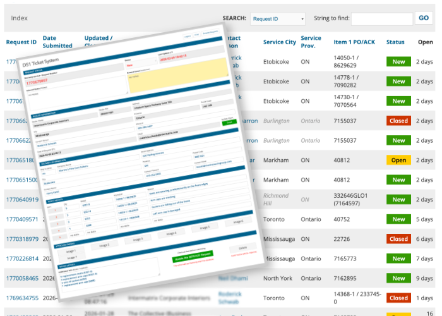This screenshot has width=442, height=316.
Task: Click the New status badge for North York
Action: [x=398, y=279]
